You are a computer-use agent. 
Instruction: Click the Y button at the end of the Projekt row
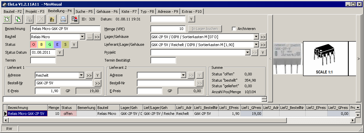pyautogui.click(x=263, y=52)
